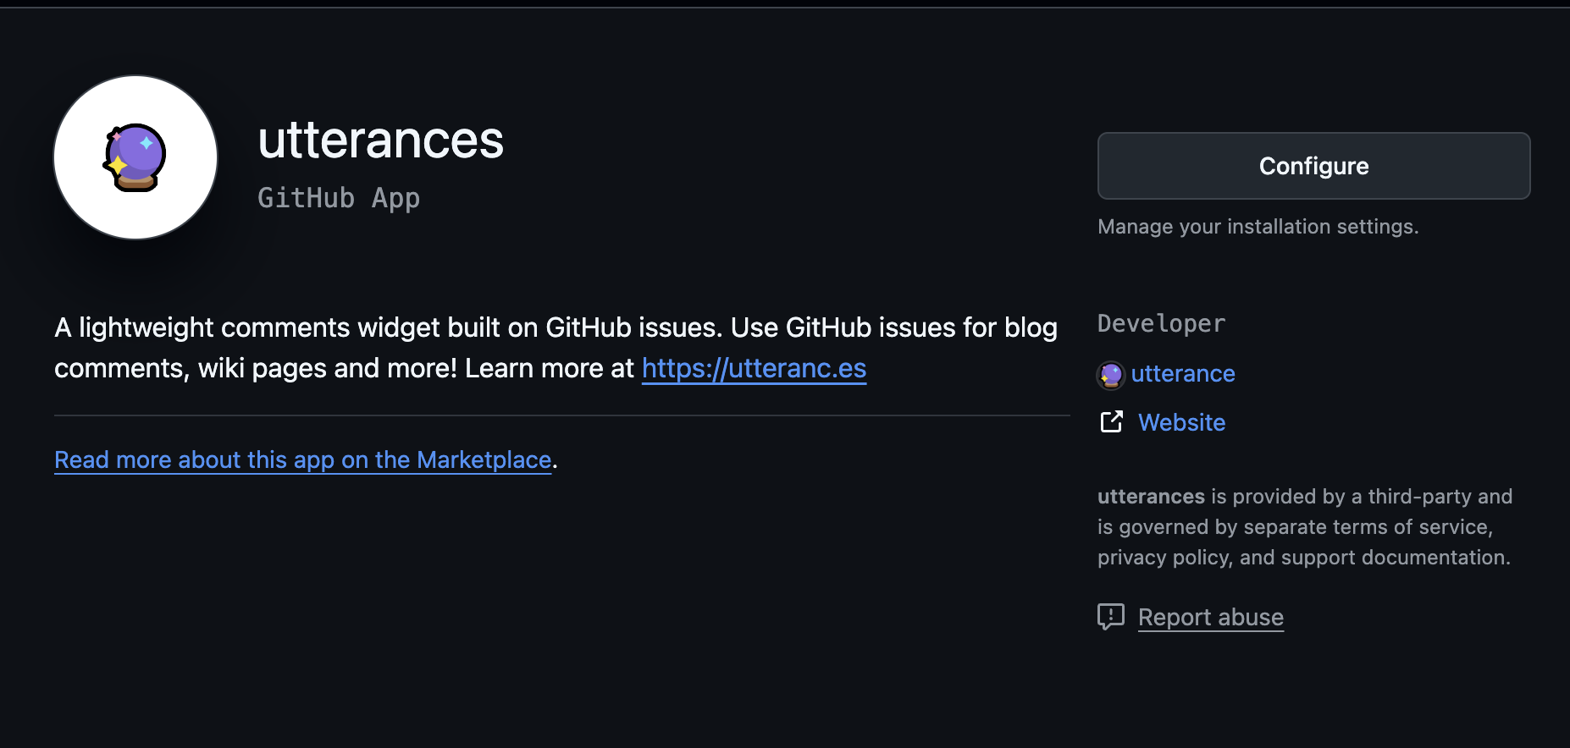Click the GitHub App subtitle label
Screen dimensions: 1570x748
point(339,198)
